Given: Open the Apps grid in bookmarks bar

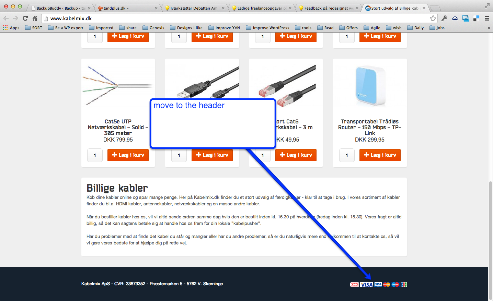Looking at the screenshot, I should point(11,28).
